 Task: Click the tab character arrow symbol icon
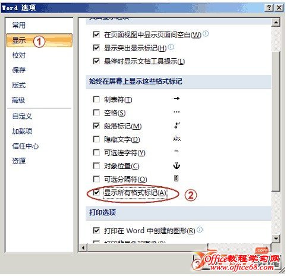176,98
